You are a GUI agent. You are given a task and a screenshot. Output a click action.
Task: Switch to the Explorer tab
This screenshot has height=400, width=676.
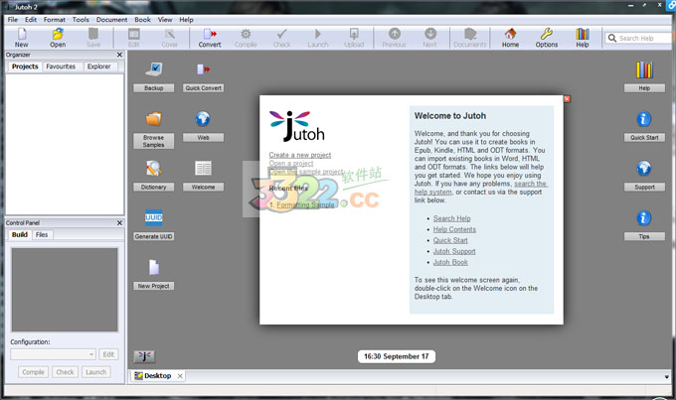pyautogui.click(x=99, y=67)
